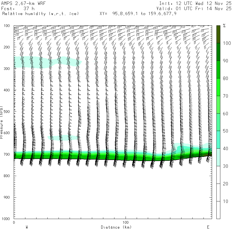Click the 1000 hPa pressure axis label
Screen dimensions: 233x233
tap(6, 219)
